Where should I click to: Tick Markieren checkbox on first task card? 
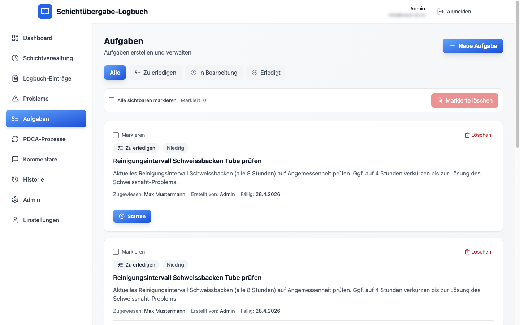click(x=116, y=135)
